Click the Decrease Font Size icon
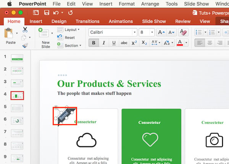 [x=171, y=32]
